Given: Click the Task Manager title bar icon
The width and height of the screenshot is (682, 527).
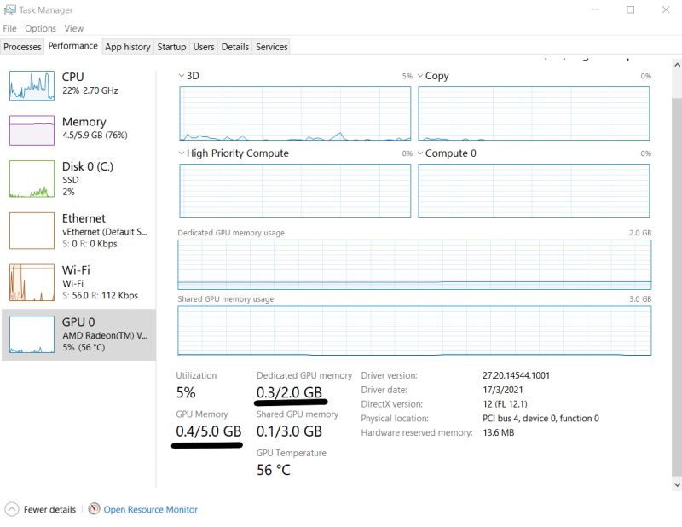Looking at the screenshot, I should coord(10,9).
